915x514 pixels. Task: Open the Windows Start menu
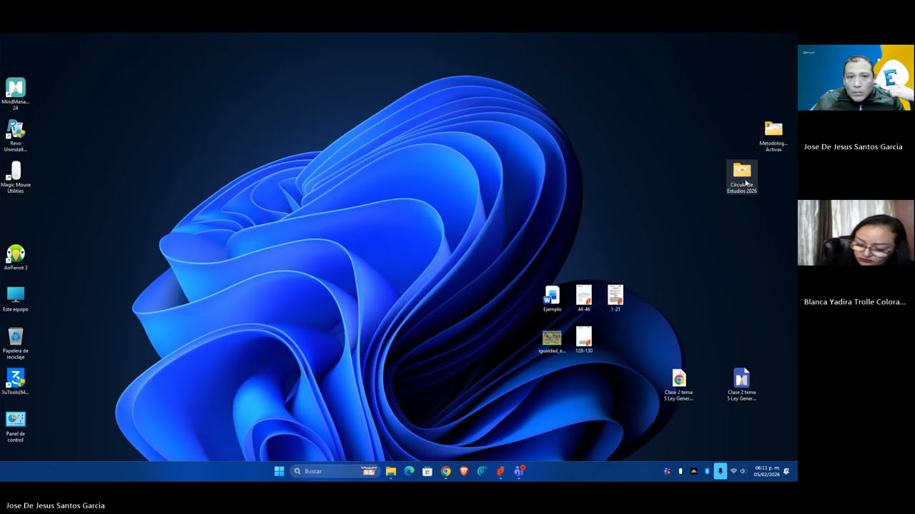pos(280,471)
